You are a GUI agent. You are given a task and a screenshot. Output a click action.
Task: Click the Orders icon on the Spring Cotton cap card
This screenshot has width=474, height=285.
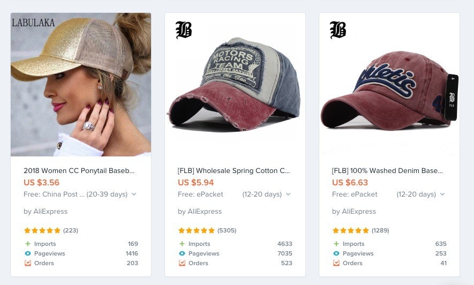(x=182, y=263)
